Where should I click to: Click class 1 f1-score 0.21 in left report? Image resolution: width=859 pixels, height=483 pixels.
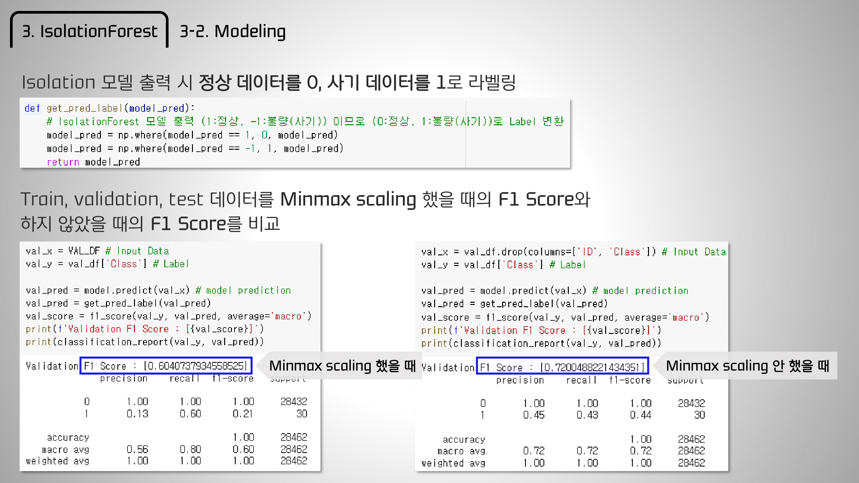pos(243,414)
